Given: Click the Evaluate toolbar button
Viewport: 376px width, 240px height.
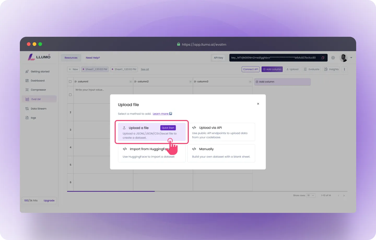Looking at the screenshot, I should pos(312,69).
